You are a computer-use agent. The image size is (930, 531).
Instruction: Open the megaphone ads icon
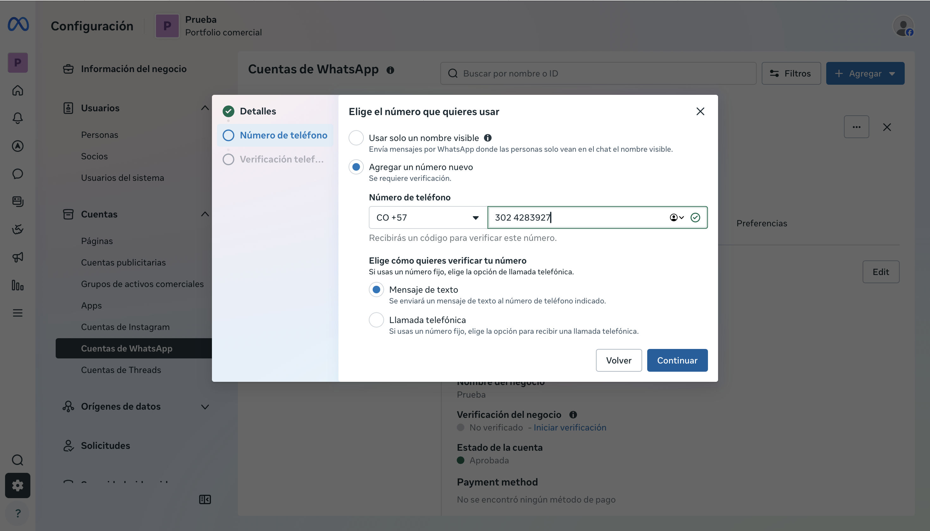17,257
